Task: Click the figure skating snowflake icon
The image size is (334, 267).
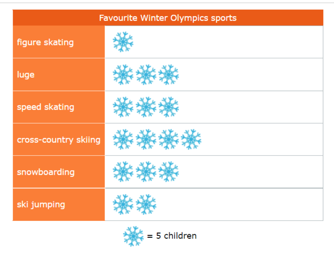Action: pos(123,42)
